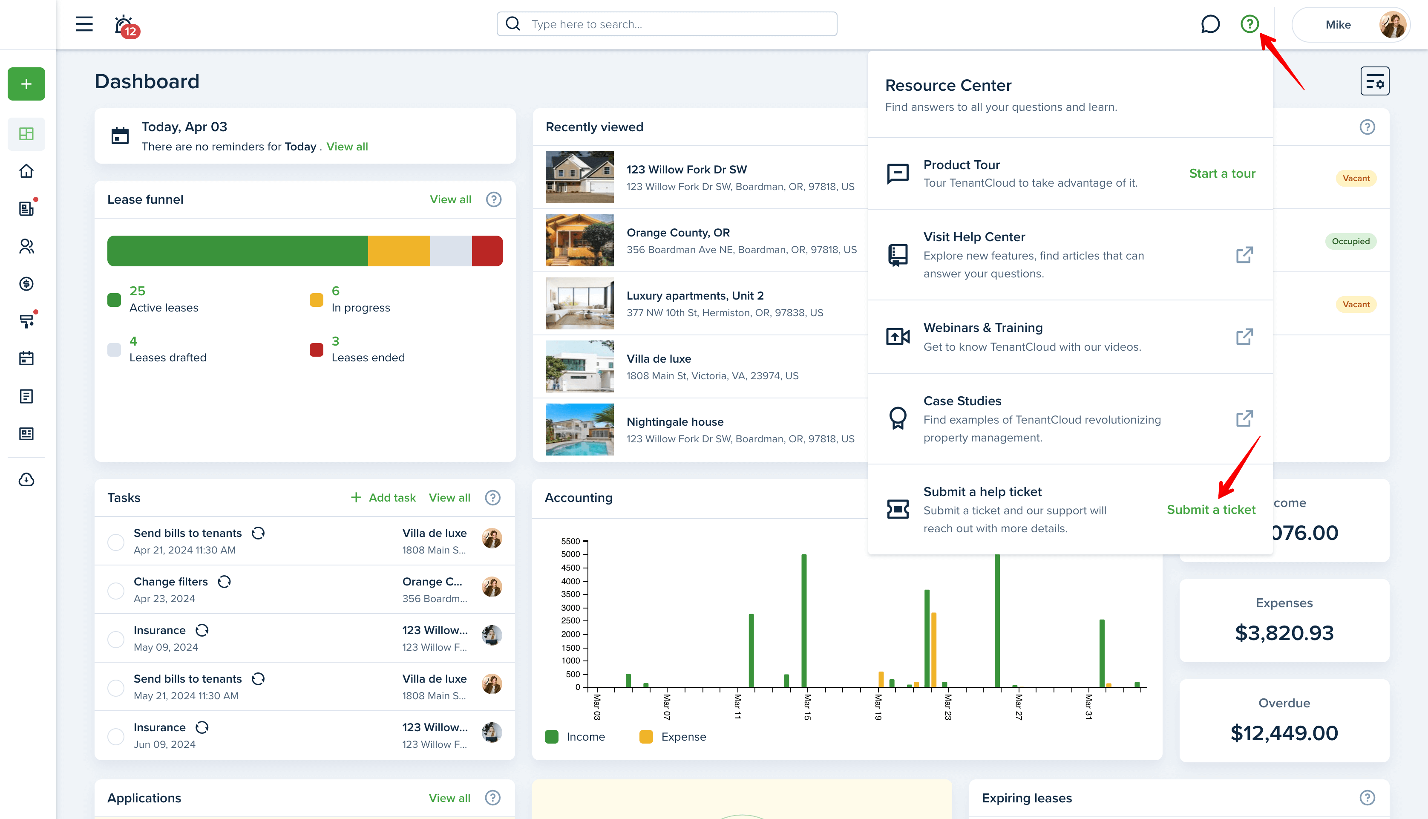Click the green plus create button
The width and height of the screenshot is (1428, 819).
point(26,84)
